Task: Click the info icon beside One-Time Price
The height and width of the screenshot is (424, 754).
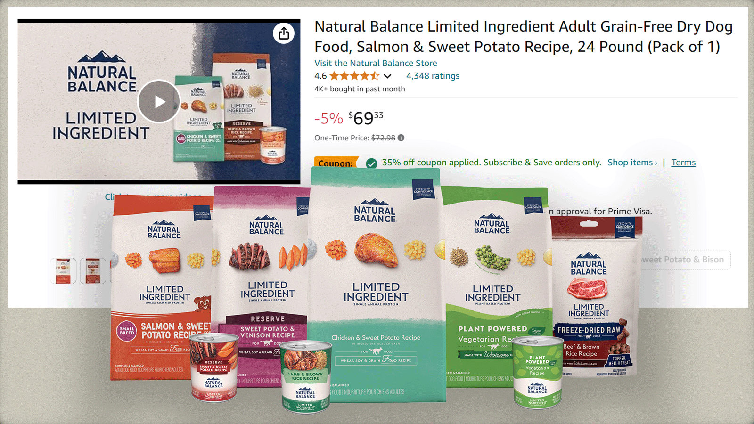Action: point(401,138)
